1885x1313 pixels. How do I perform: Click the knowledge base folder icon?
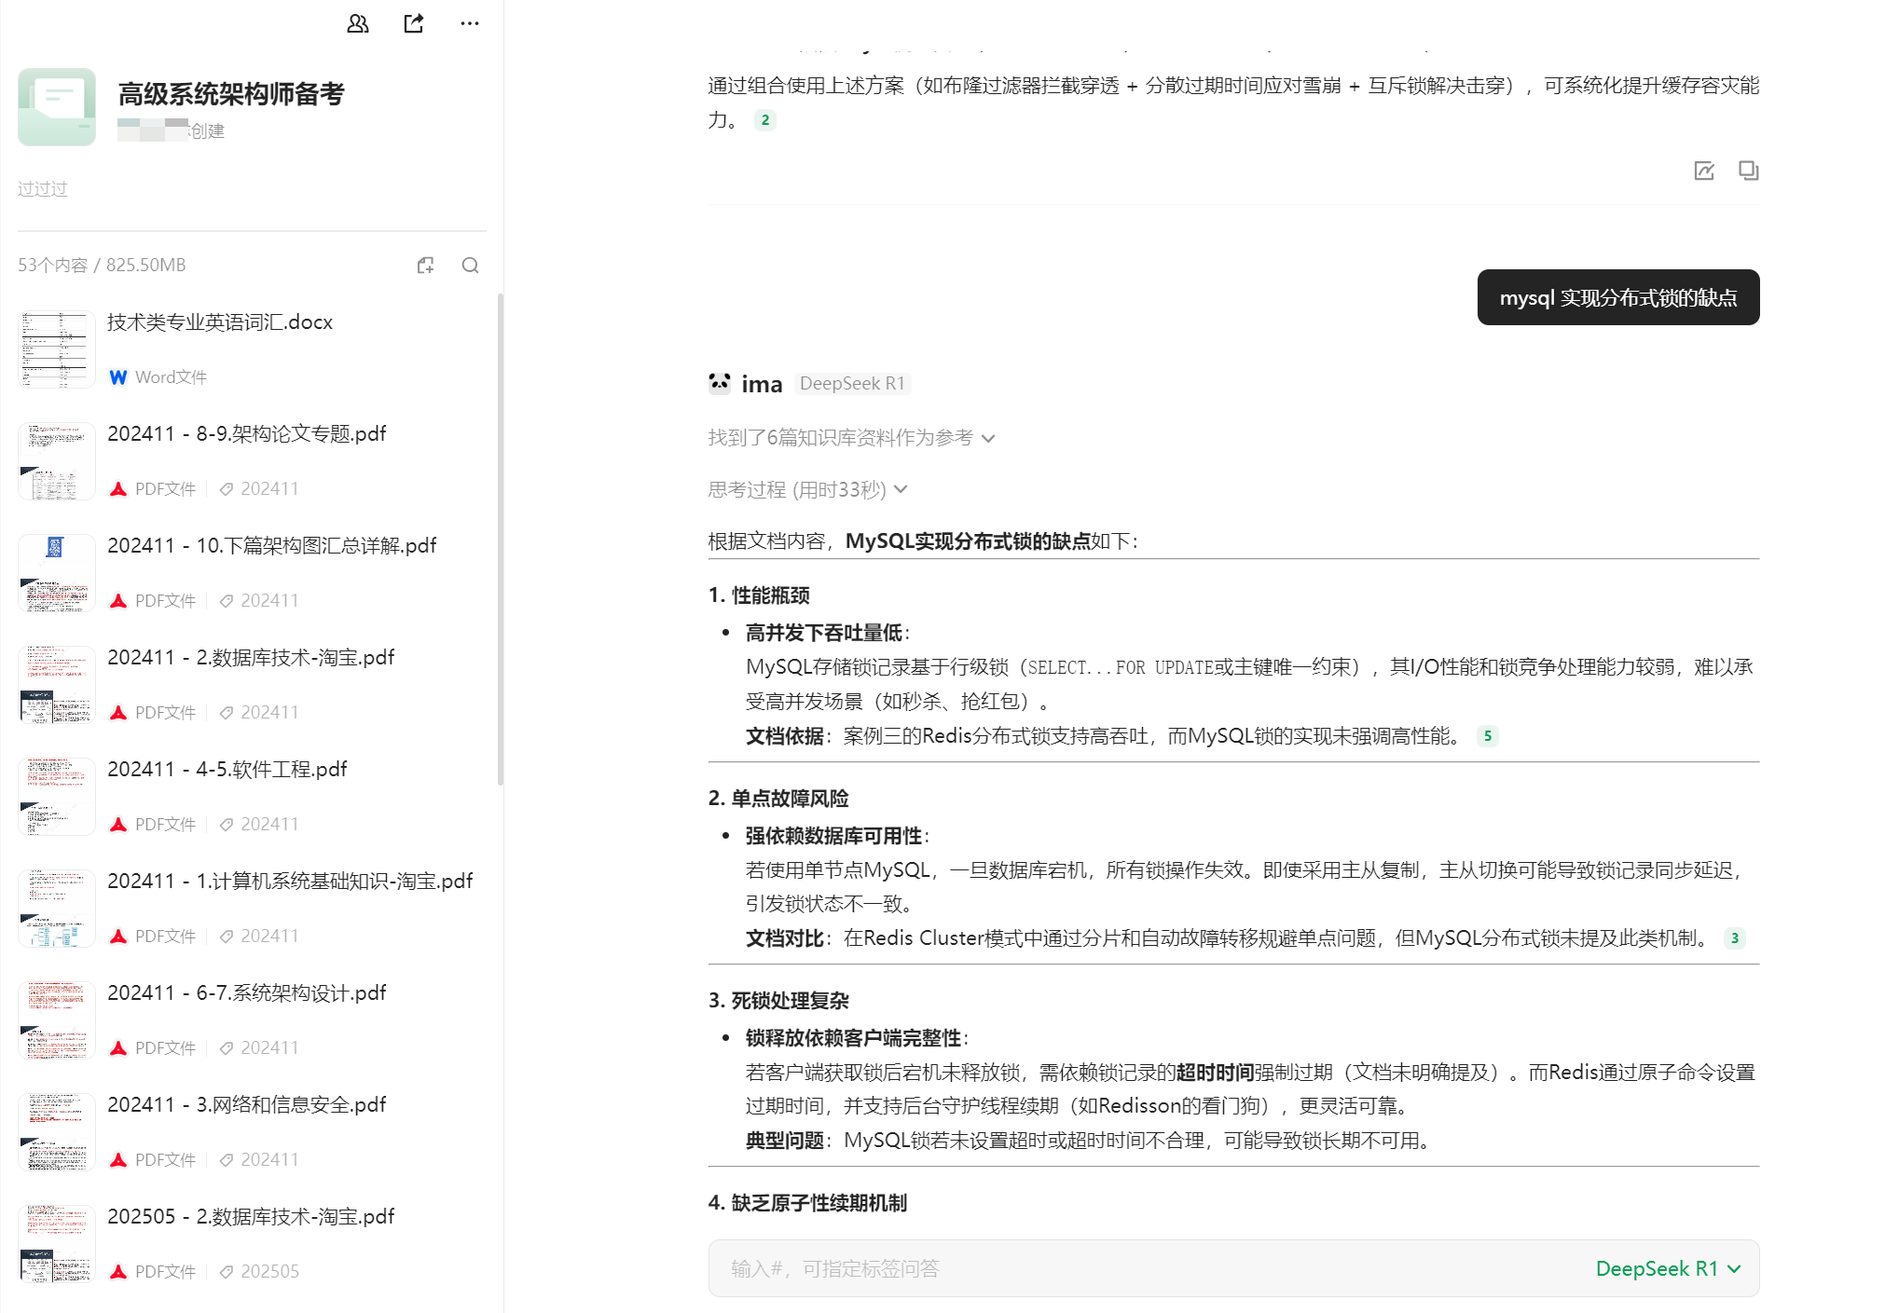[x=57, y=106]
